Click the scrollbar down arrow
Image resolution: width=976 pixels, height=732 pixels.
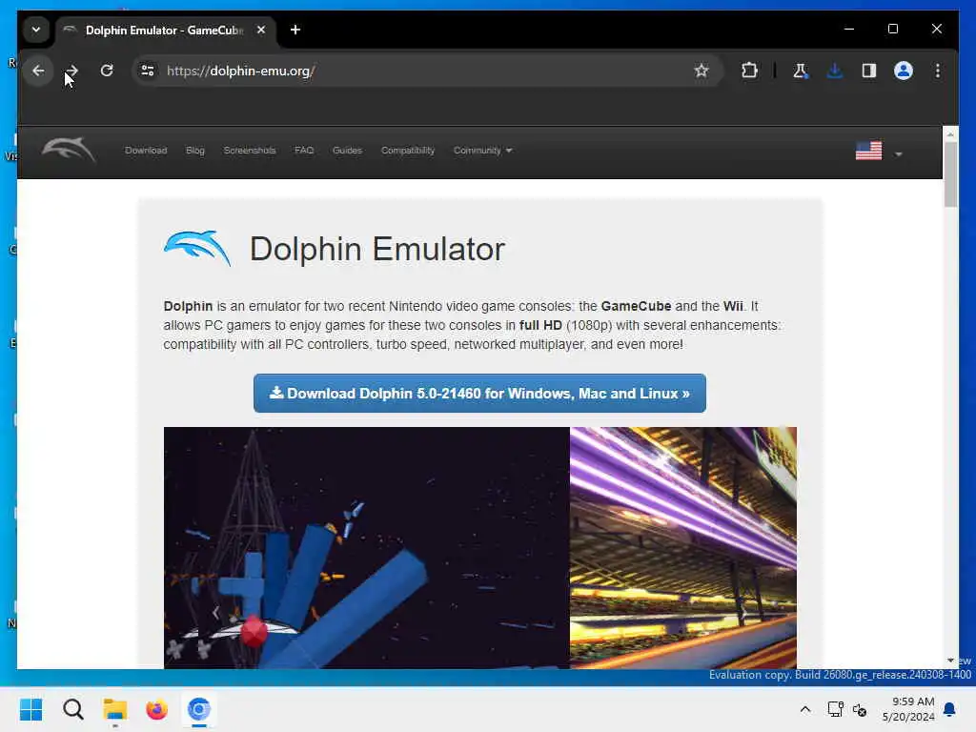[x=950, y=661]
